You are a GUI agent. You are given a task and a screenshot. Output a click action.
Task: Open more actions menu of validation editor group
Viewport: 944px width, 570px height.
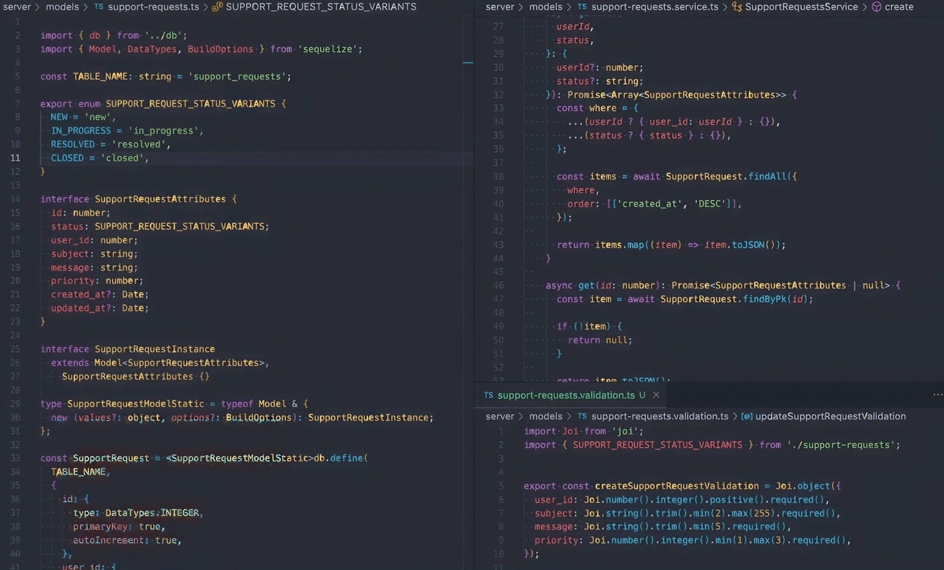pyautogui.click(x=938, y=395)
